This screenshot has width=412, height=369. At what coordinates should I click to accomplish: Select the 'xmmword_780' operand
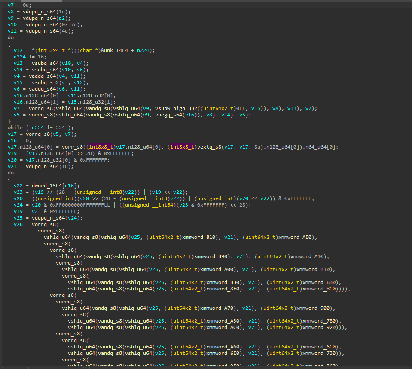(x=319, y=321)
